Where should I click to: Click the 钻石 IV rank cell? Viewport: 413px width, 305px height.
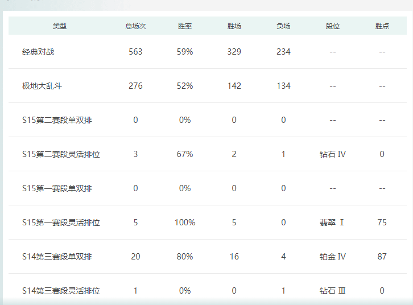tap(333, 154)
